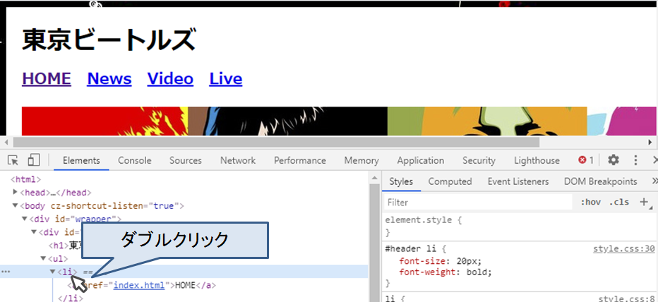658x302 pixels.
Task: Click the Filter styles input field
Action: (x=479, y=203)
